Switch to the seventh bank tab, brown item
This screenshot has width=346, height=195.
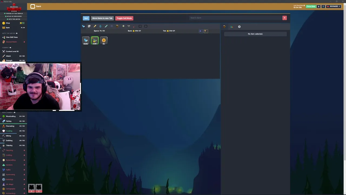pyautogui.click(x=118, y=26)
